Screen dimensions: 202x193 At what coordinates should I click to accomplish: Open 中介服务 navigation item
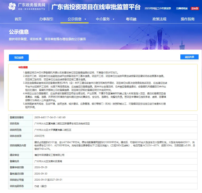(x=103, y=19)
